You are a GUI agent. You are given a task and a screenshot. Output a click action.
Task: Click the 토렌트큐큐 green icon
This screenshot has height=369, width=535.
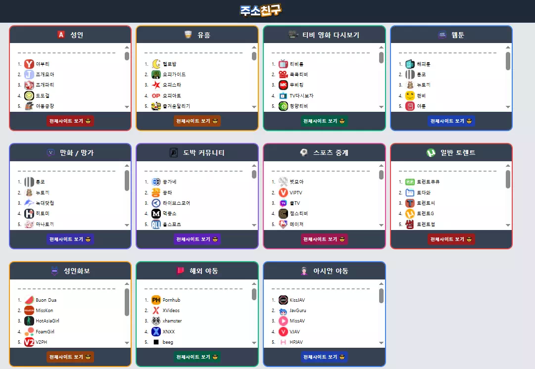coord(410,182)
